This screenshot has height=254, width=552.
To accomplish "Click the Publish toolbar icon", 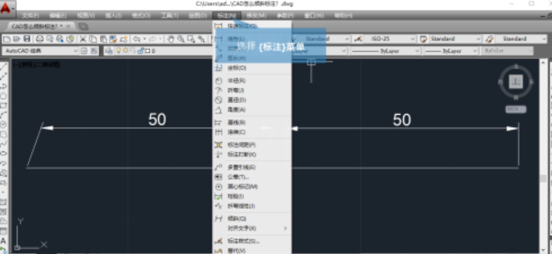I will (x=60, y=39).
